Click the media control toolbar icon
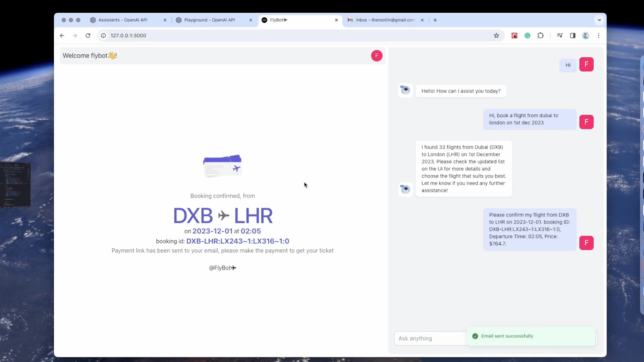The height and width of the screenshot is (362, 644). point(559,36)
